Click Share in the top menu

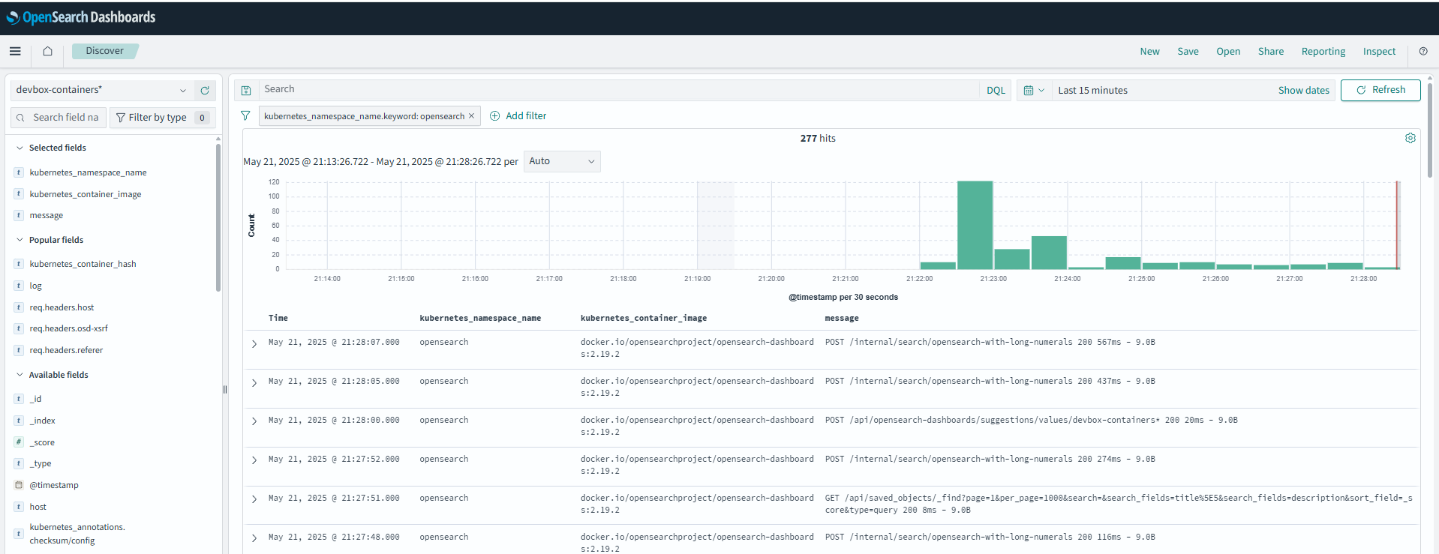coord(1271,52)
